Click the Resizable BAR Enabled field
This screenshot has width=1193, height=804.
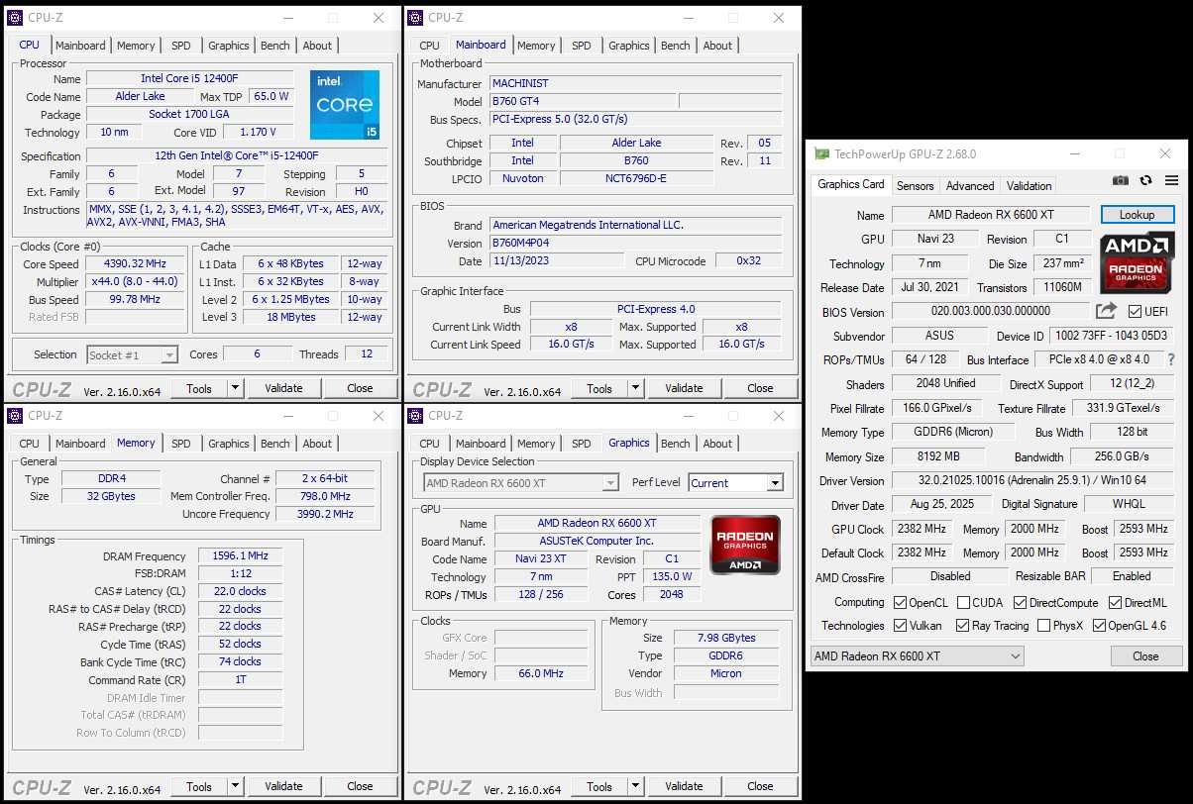[x=1133, y=576]
